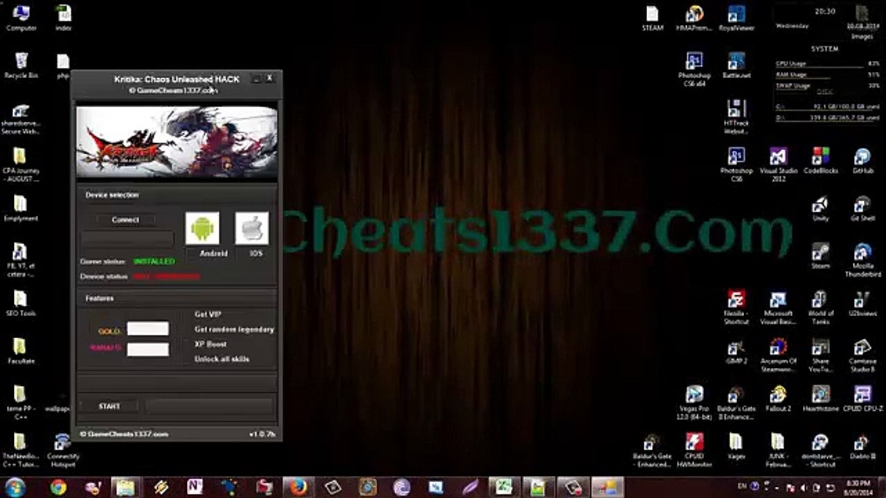886x498 pixels.
Task: Open the CPUID CPU-Z shortcut
Action: (862, 398)
